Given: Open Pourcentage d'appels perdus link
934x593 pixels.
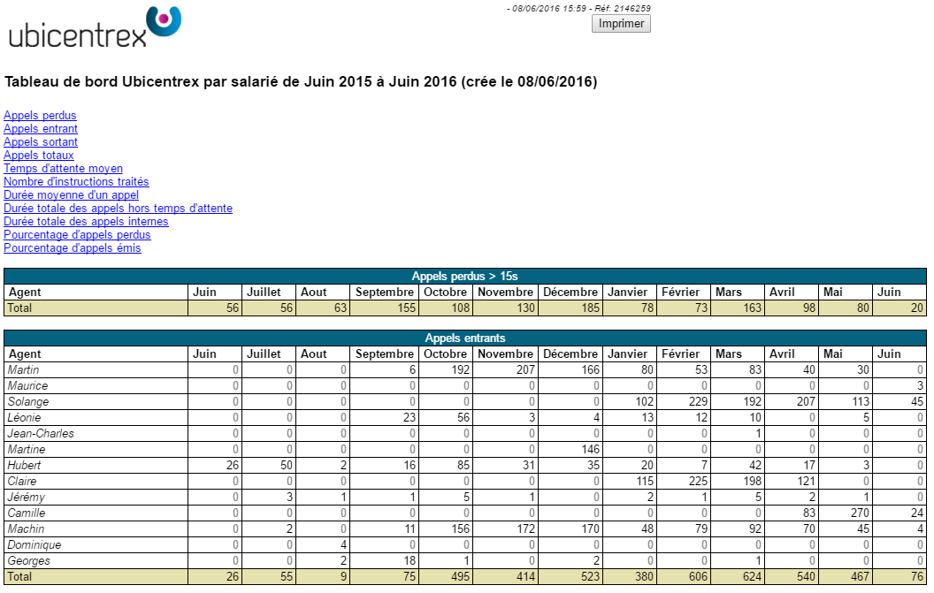Looking at the screenshot, I should pos(77,234).
